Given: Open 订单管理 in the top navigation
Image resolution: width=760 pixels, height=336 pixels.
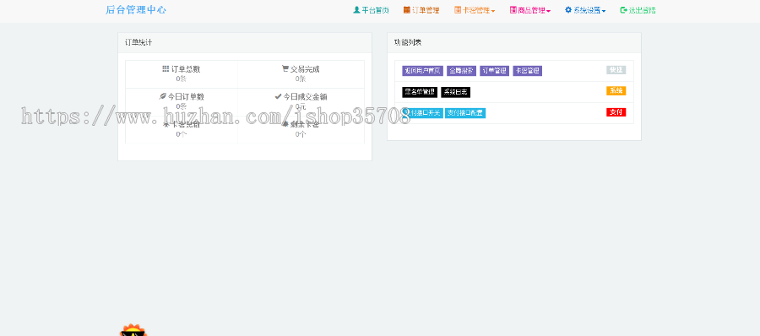Looking at the screenshot, I should click(x=421, y=10).
